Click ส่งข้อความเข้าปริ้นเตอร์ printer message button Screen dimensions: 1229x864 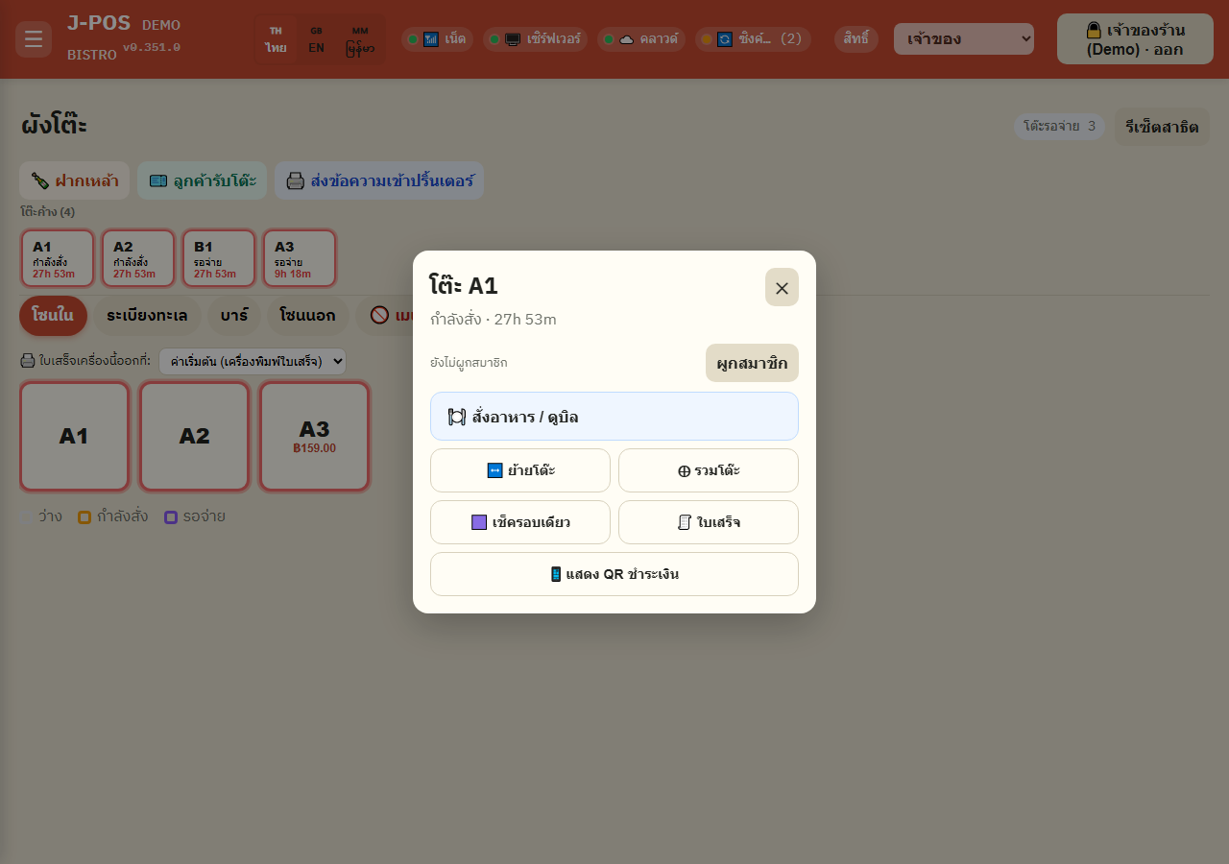tap(379, 180)
